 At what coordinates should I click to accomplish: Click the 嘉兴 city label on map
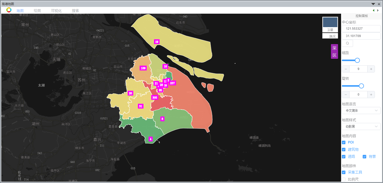97,139
